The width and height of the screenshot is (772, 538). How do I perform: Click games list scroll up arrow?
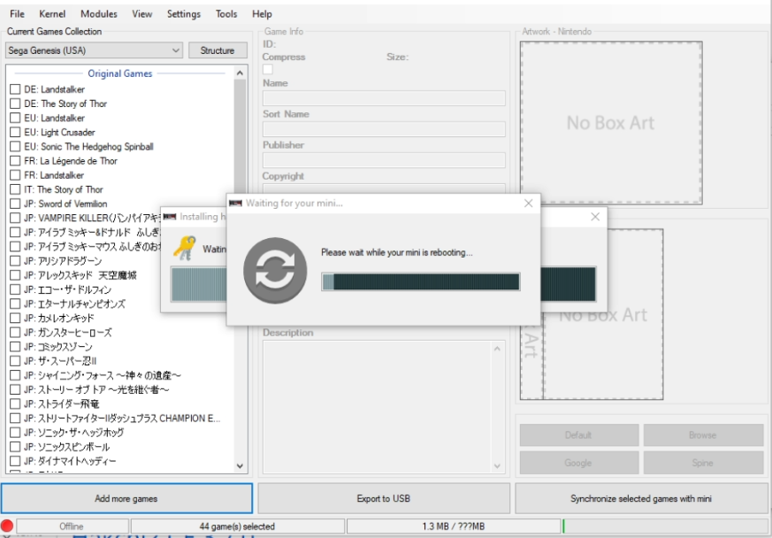point(240,73)
